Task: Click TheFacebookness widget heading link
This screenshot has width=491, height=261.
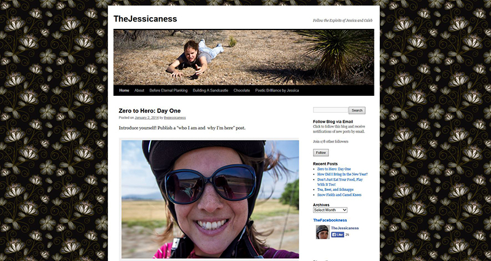Action: point(330,220)
